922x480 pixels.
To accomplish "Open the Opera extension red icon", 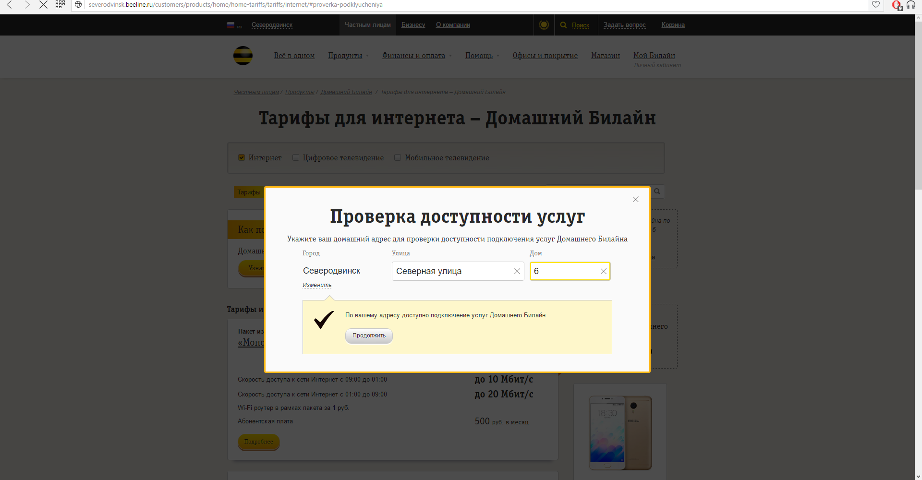I will (x=896, y=5).
